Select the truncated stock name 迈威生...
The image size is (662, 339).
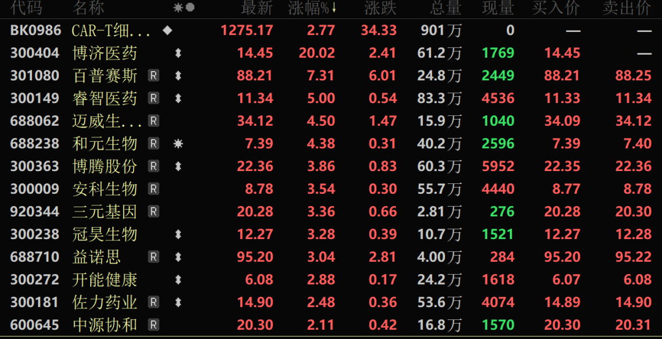click(108, 121)
